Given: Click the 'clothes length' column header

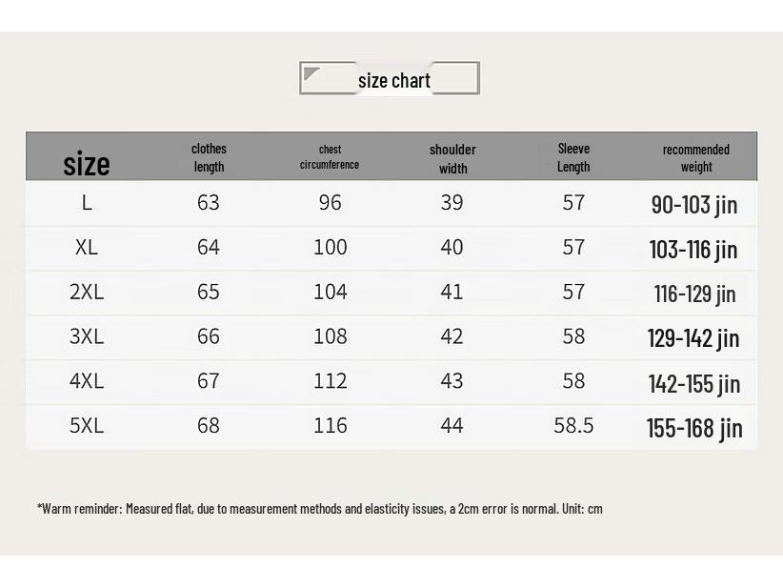Looking at the screenshot, I should [x=209, y=157].
